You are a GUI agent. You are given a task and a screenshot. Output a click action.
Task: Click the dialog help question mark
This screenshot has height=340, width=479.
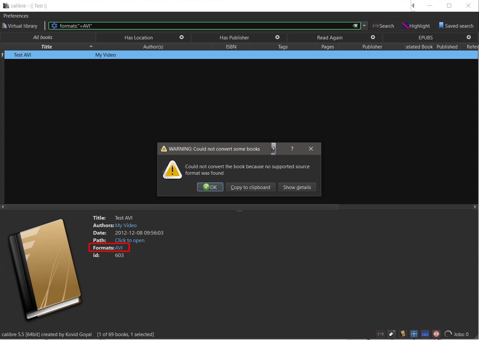[292, 149]
